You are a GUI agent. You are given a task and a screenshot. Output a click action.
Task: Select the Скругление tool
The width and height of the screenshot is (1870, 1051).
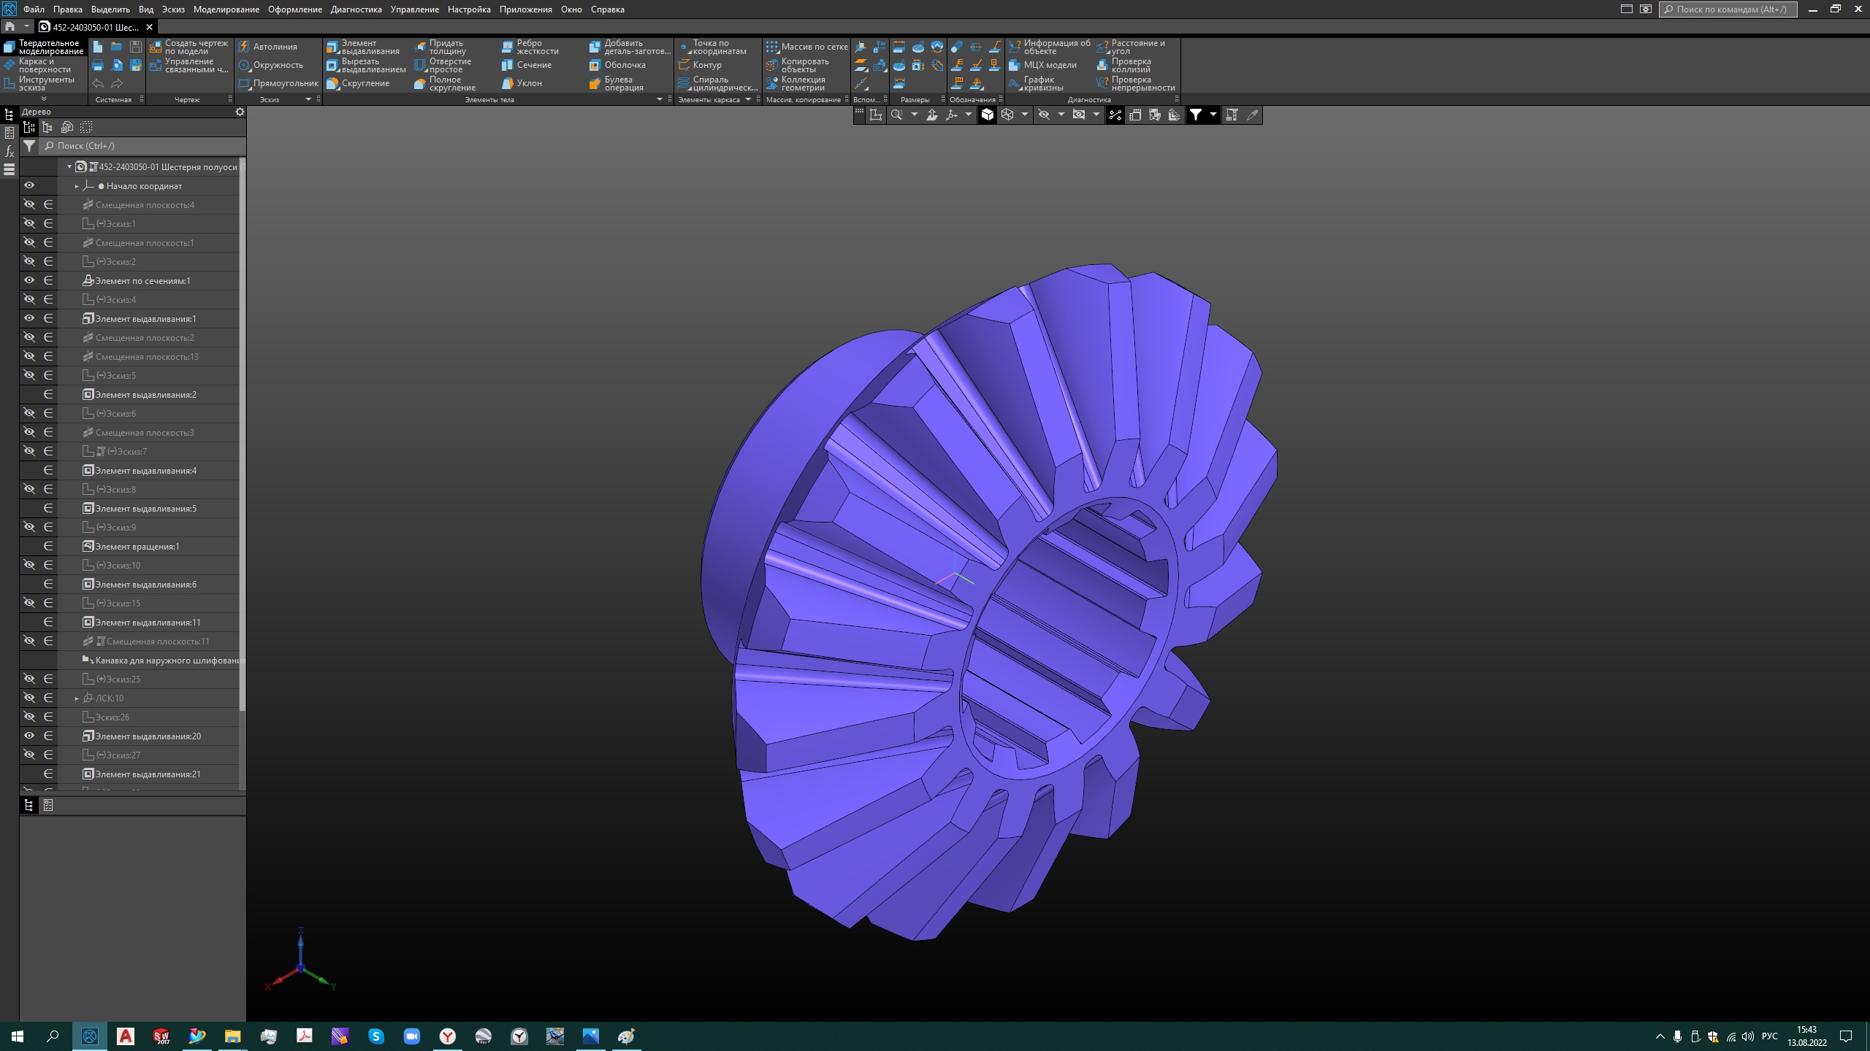[x=362, y=83]
